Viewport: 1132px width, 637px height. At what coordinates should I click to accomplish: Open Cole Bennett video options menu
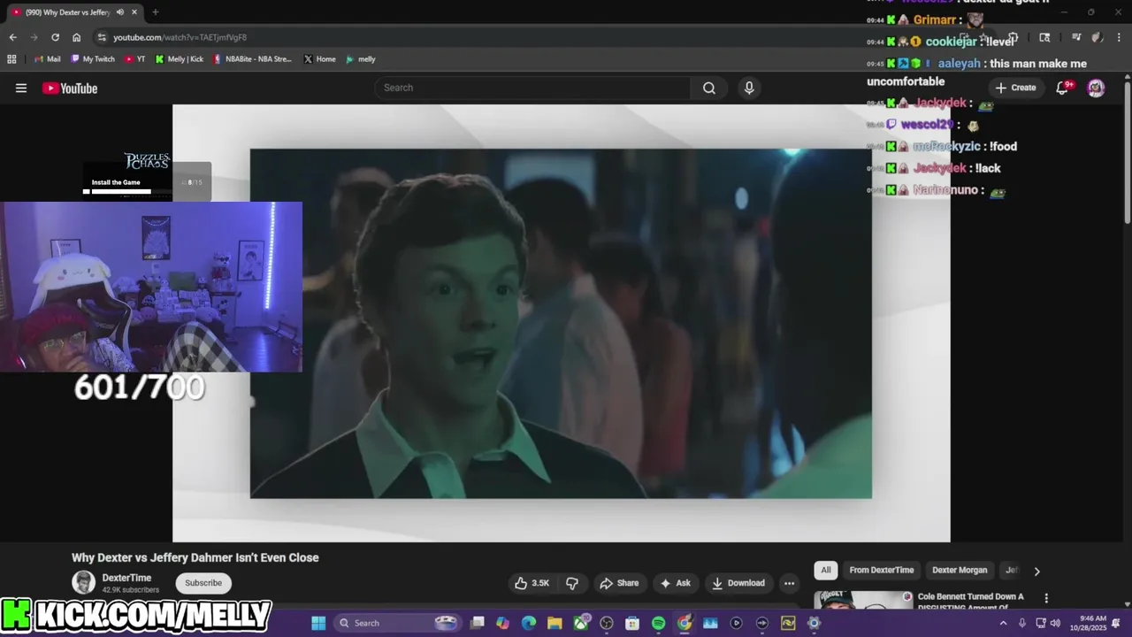click(1046, 598)
